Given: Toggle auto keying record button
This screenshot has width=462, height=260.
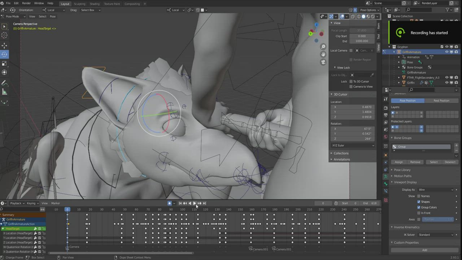Looking at the screenshot, I should click(x=169, y=203).
